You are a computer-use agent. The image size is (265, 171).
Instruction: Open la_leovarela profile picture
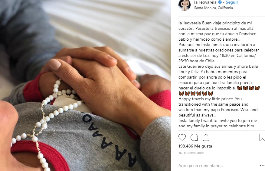185,5
